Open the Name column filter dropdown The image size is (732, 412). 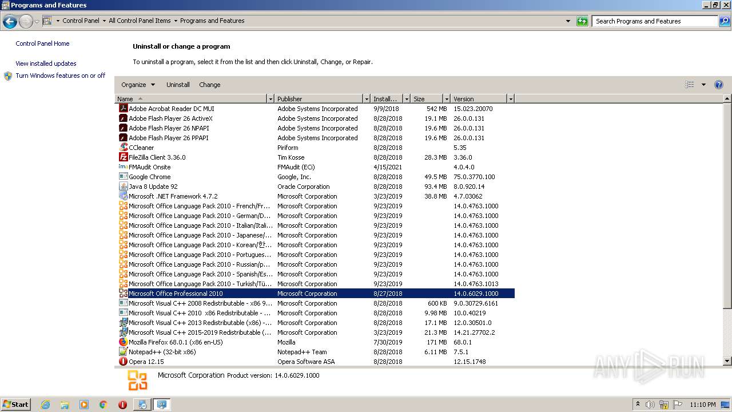coord(270,98)
